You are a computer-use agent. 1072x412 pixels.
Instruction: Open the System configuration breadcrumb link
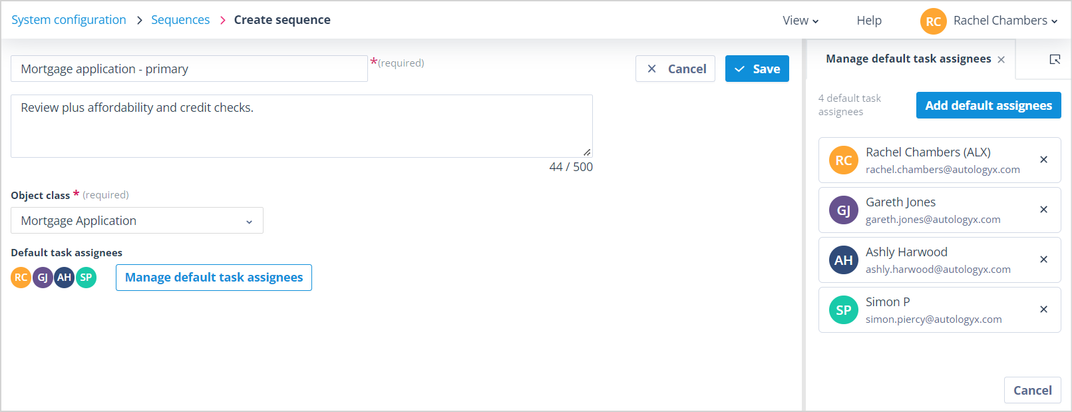[x=69, y=20]
